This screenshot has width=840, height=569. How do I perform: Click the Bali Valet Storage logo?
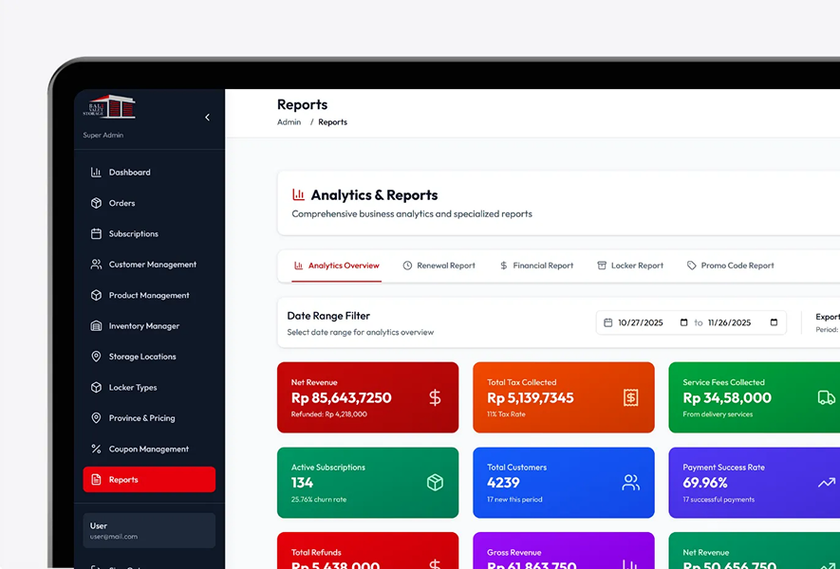[109, 106]
